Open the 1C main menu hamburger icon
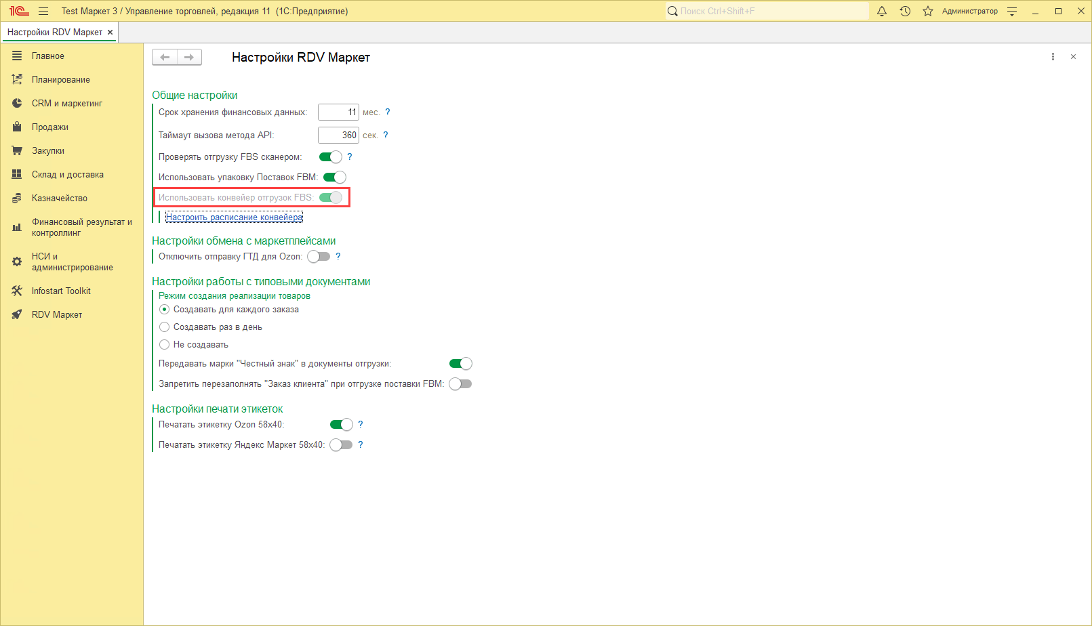This screenshot has width=1092, height=626. [43, 11]
